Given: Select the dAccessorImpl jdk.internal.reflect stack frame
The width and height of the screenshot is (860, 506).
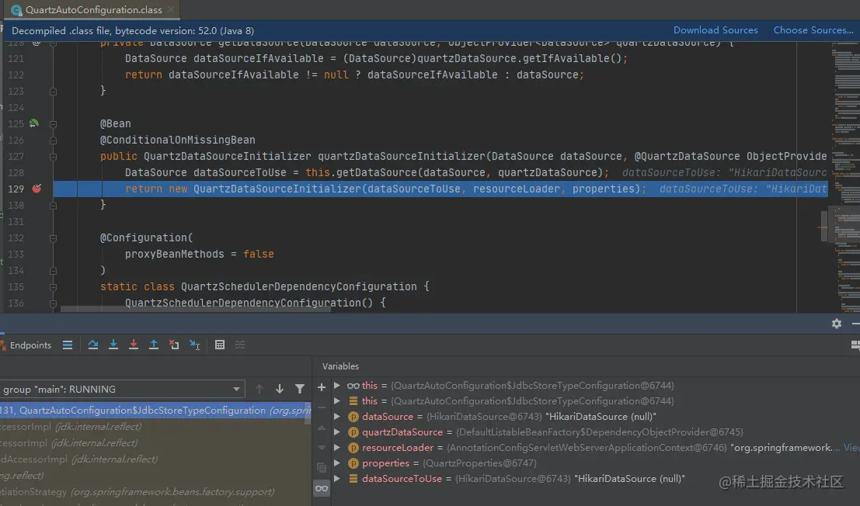Looking at the screenshot, I should click(x=155, y=459).
